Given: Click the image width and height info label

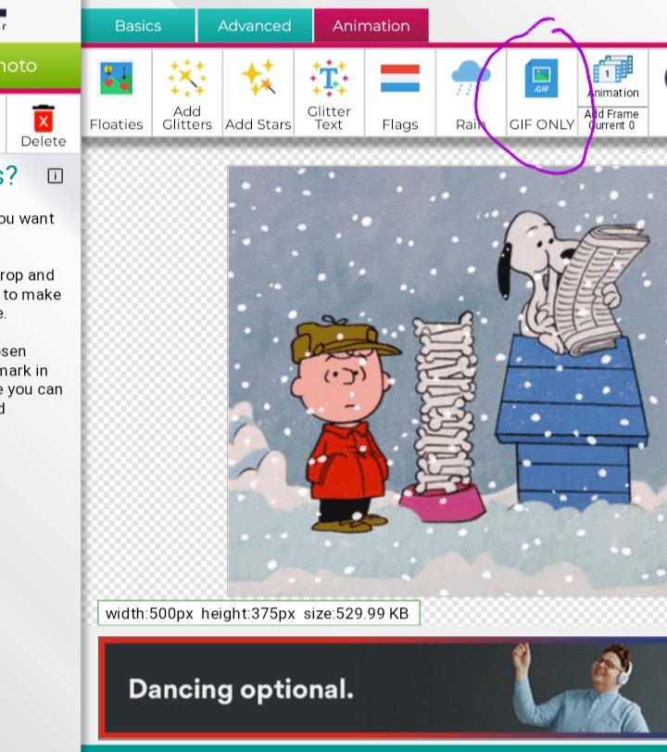Looking at the screenshot, I should (x=258, y=613).
